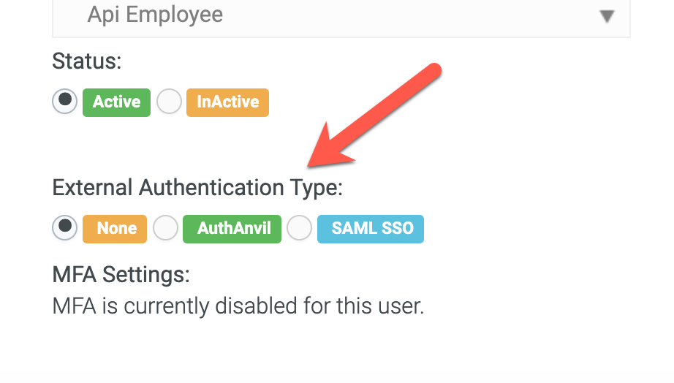
Task: Choose the SAML SSO radio button
Action: (299, 227)
